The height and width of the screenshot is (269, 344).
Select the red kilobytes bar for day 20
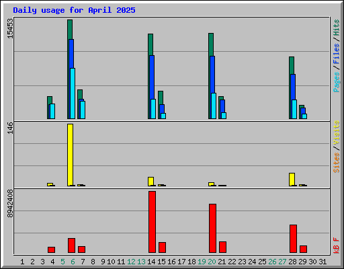click(x=212, y=229)
